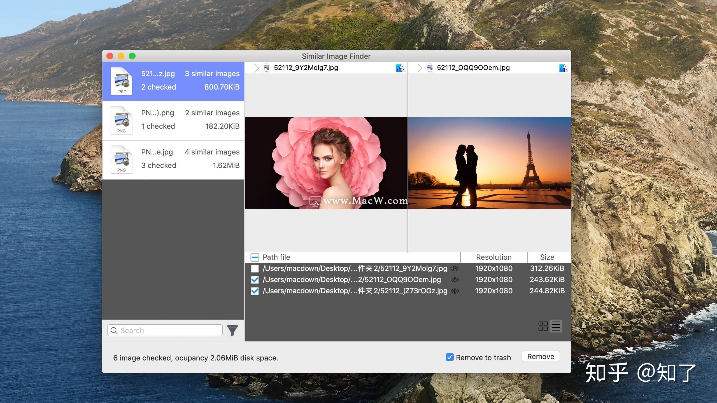Click the JPEG file icon in first group
The height and width of the screenshot is (403, 717).
(x=121, y=81)
